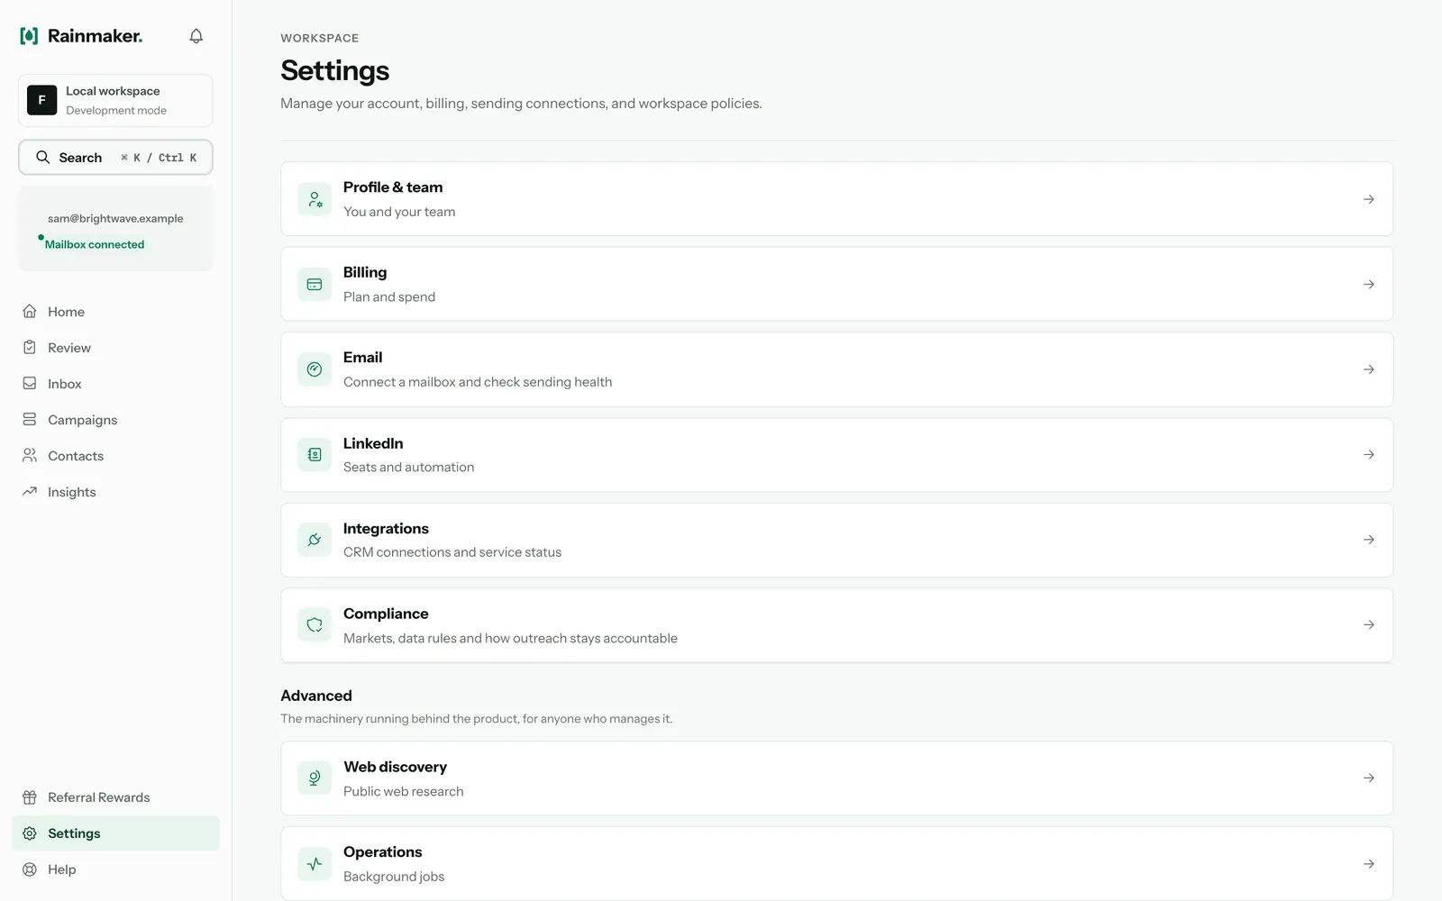Open the Compliance settings title
The height and width of the screenshot is (901, 1442).
(386, 614)
